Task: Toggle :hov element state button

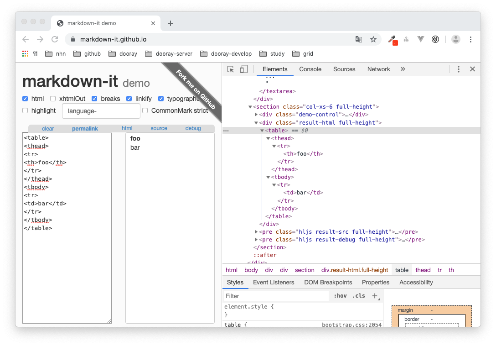Action: 340,296
